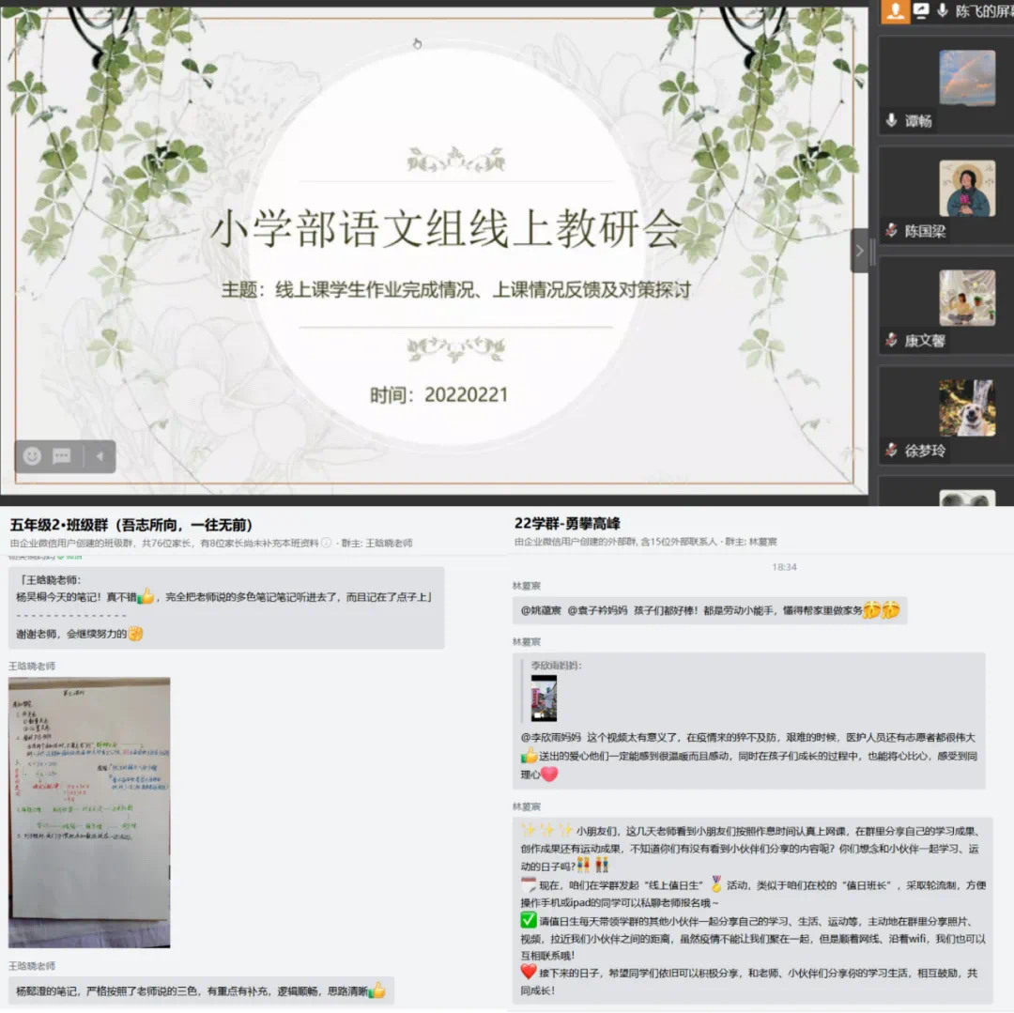Screen dimensions: 1014x1013
Task: Click the info icon after 尚未补充本班资料
Action: (327, 543)
